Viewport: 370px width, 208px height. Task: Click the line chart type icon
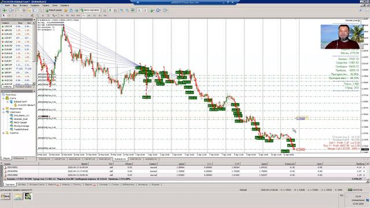tap(116, 10)
